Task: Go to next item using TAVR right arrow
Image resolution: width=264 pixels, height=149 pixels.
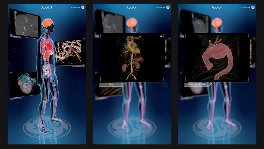Action: tap(122, 85)
